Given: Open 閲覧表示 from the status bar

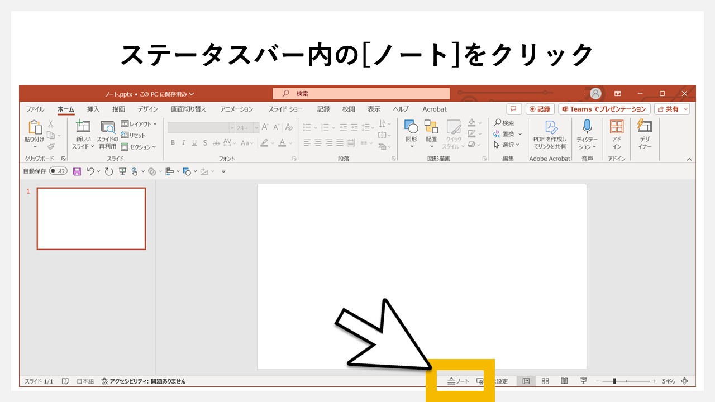Looking at the screenshot, I should 564,381.
